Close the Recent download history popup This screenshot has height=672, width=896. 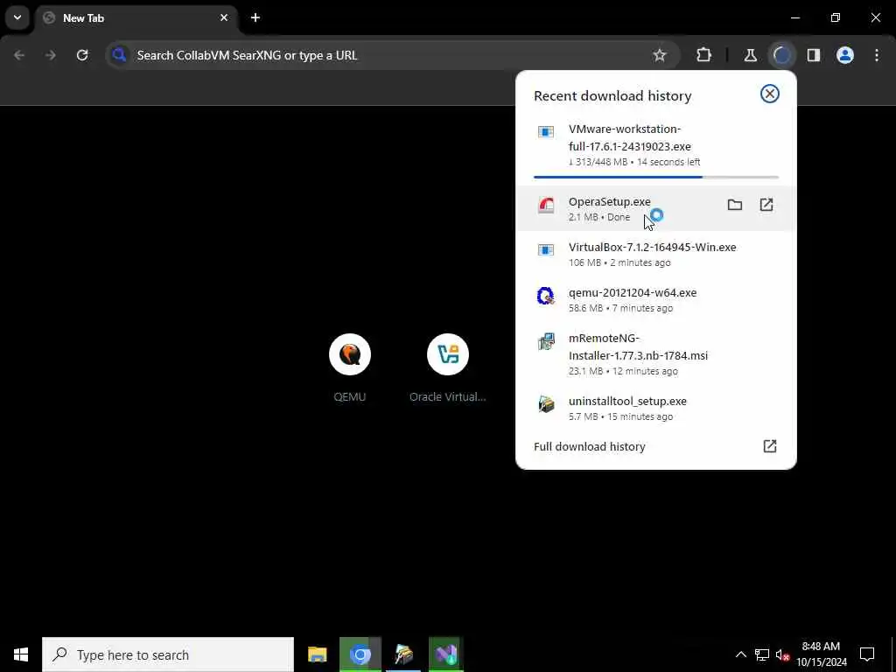click(770, 94)
